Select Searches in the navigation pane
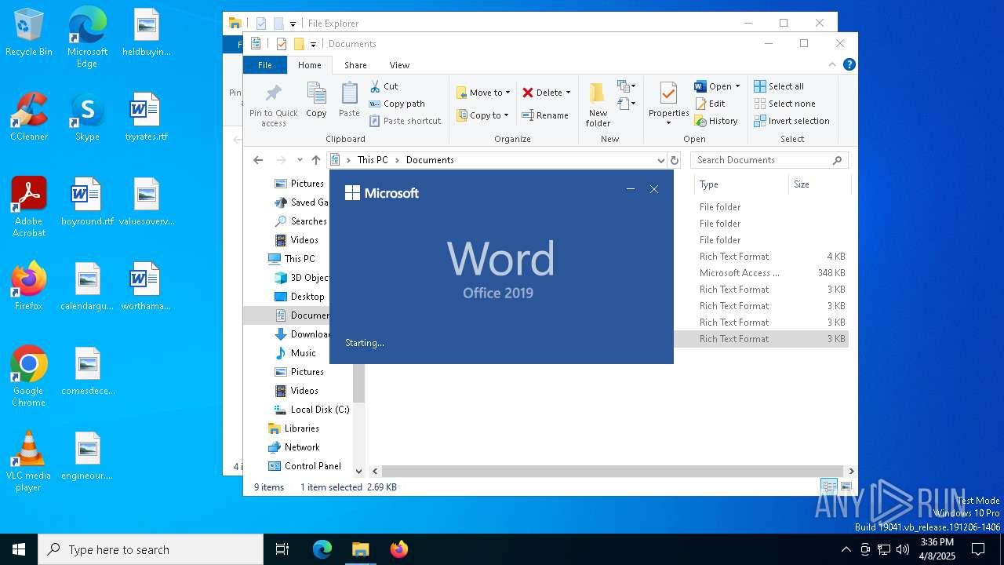 (308, 221)
